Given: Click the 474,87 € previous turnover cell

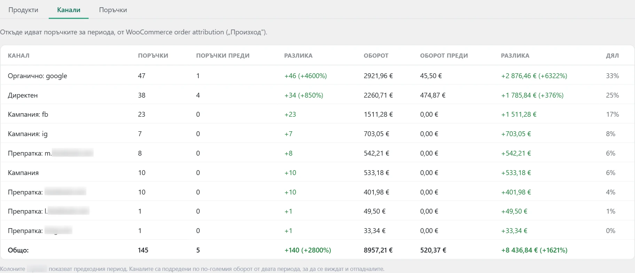Looking at the screenshot, I should click(x=433, y=95).
